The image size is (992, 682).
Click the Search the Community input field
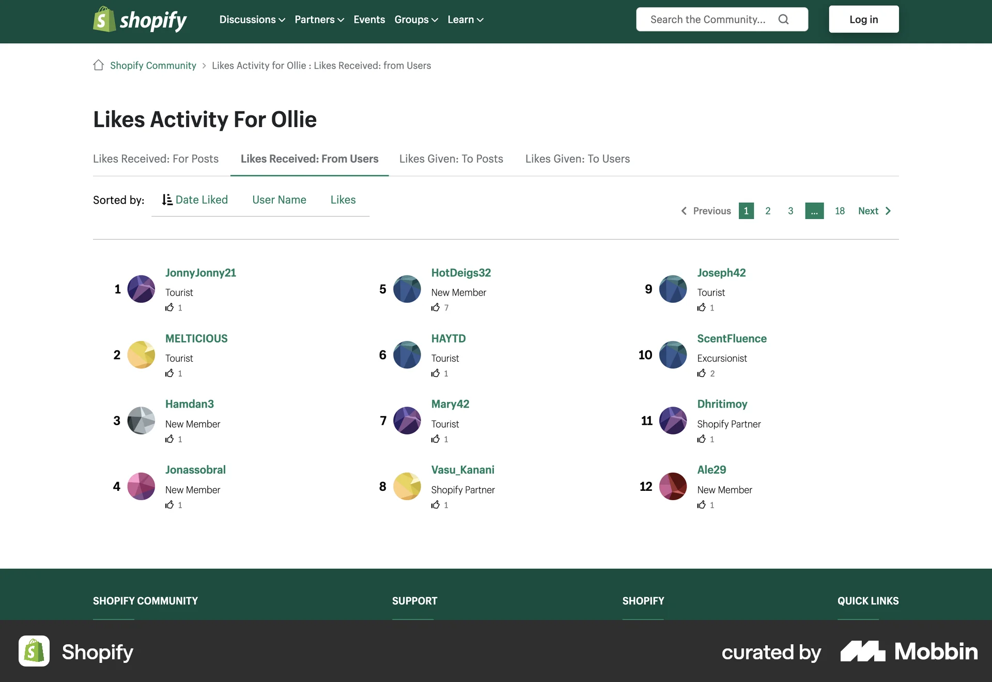tap(708, 19)
